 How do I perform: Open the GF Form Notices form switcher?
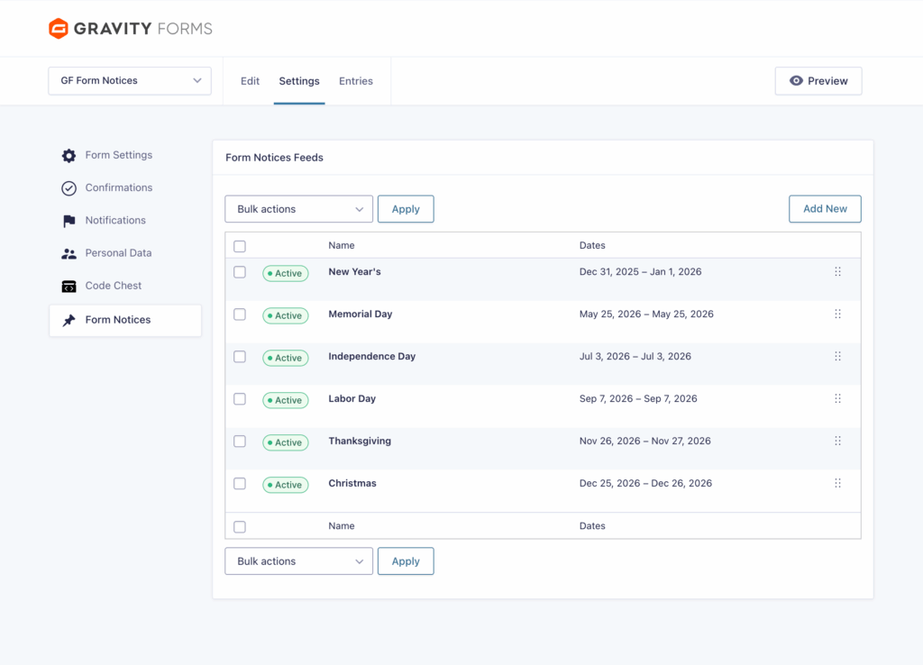click(x=130, y=81)
